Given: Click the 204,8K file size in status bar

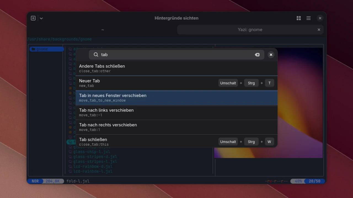Looking at the screenshot, I should pos(53,181).
